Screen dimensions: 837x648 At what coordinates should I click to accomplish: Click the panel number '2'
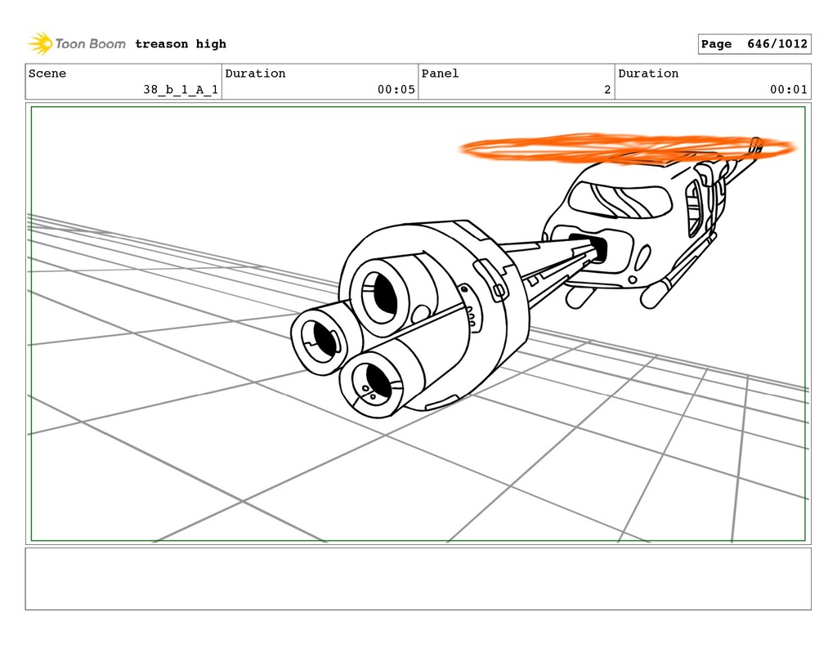(x=607, y=90)
